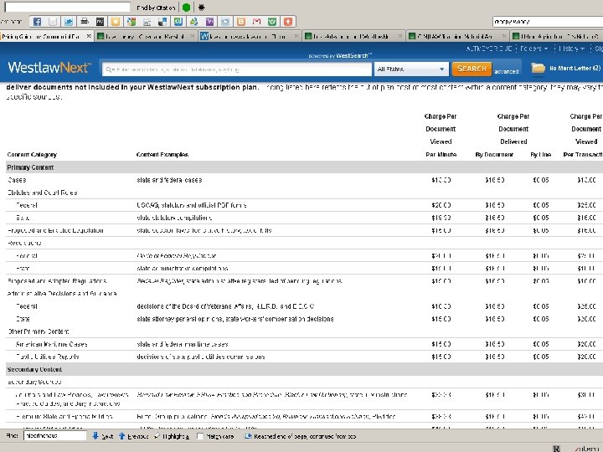The height and width of the screenshot is (452, 603).
Task: Click the yellow star favorites icon
Action: tap(116, 22)
